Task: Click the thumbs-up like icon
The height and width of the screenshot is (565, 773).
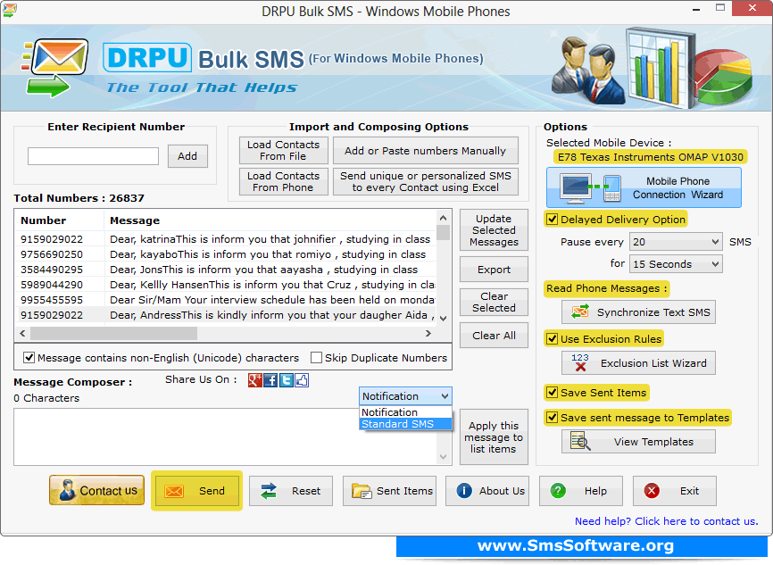Action: [302, 380]
